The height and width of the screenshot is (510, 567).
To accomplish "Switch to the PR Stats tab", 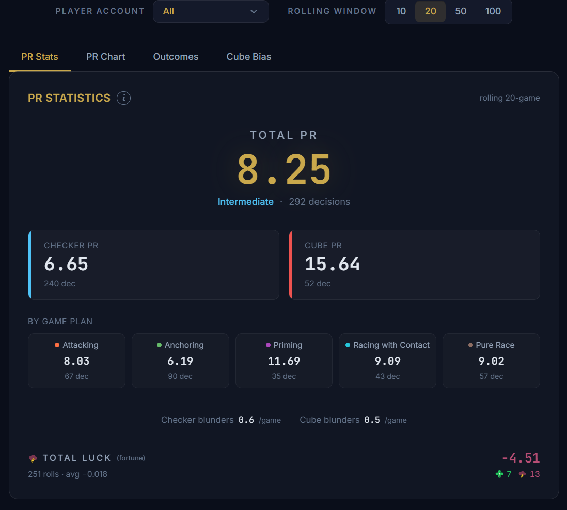I will 40,57.
